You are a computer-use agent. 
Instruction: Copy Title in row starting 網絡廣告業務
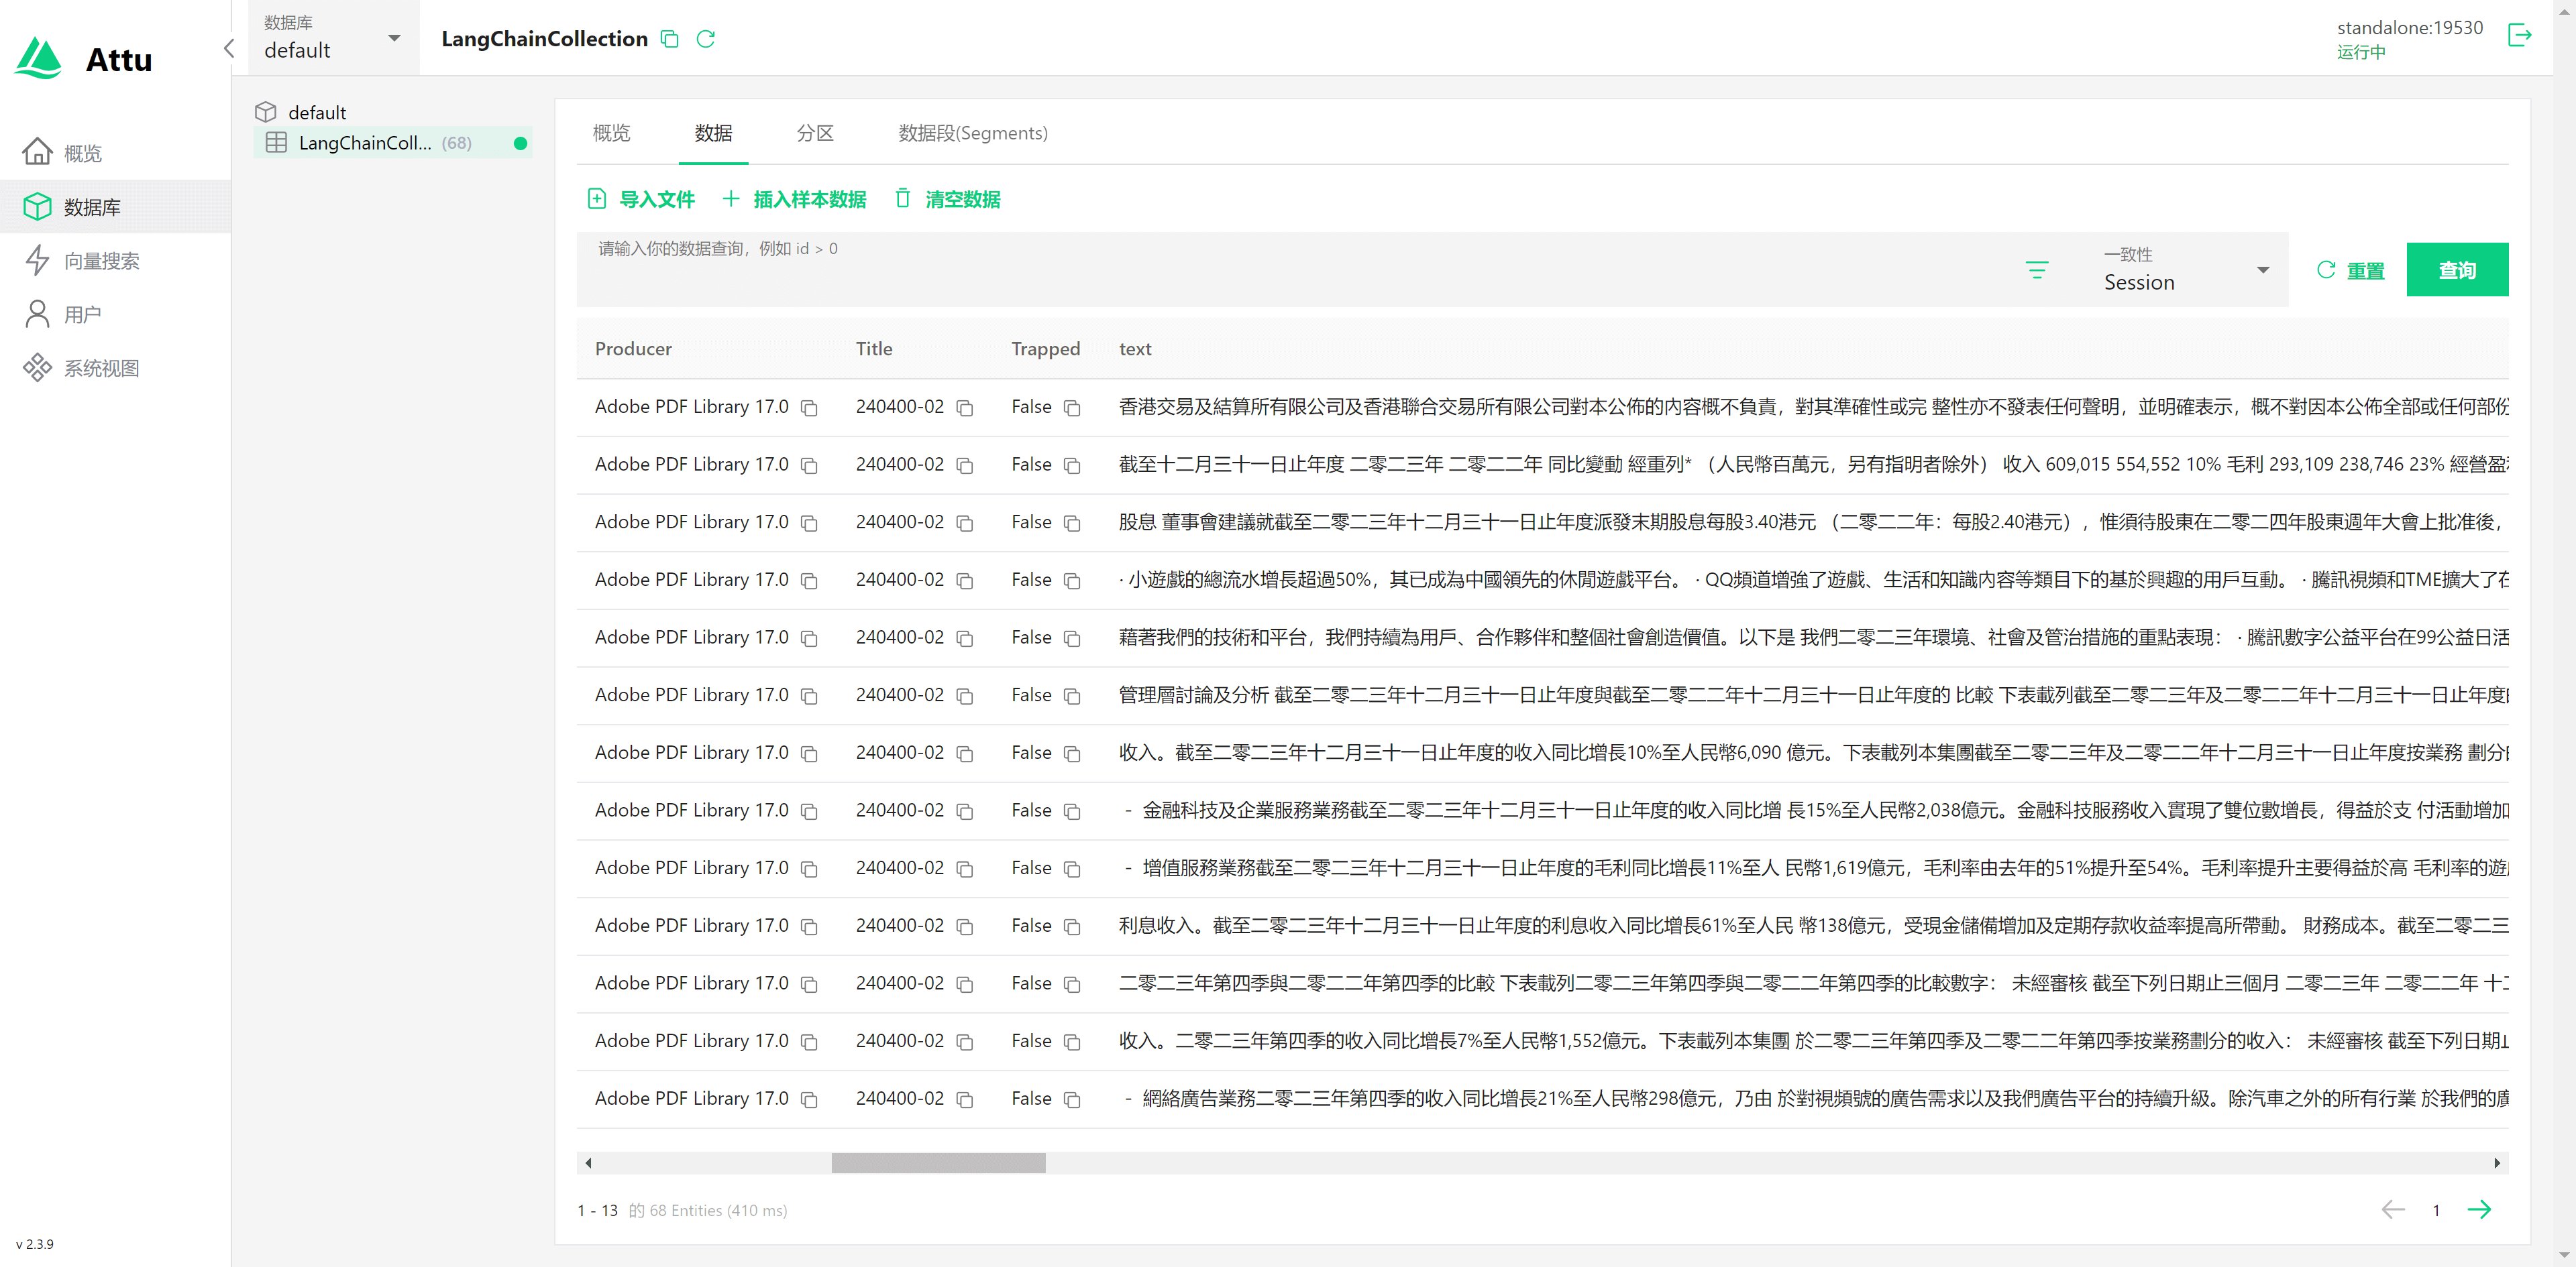point(964,1099)
